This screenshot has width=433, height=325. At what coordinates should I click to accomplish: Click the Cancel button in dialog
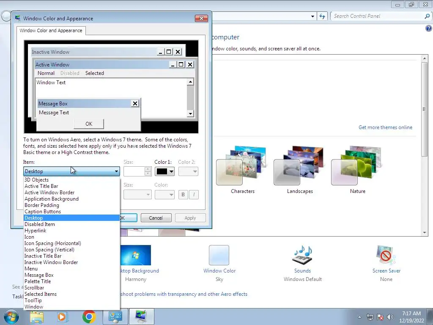[x=156, y=218]
